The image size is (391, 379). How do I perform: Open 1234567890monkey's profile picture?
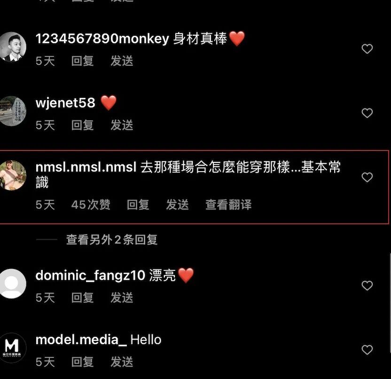pos(12,47)
